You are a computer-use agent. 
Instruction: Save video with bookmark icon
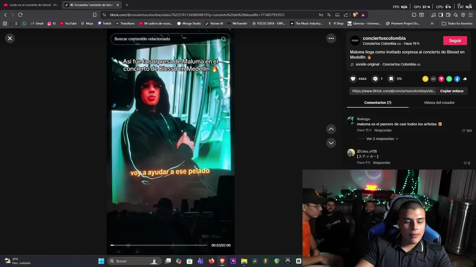coord(391,79)
